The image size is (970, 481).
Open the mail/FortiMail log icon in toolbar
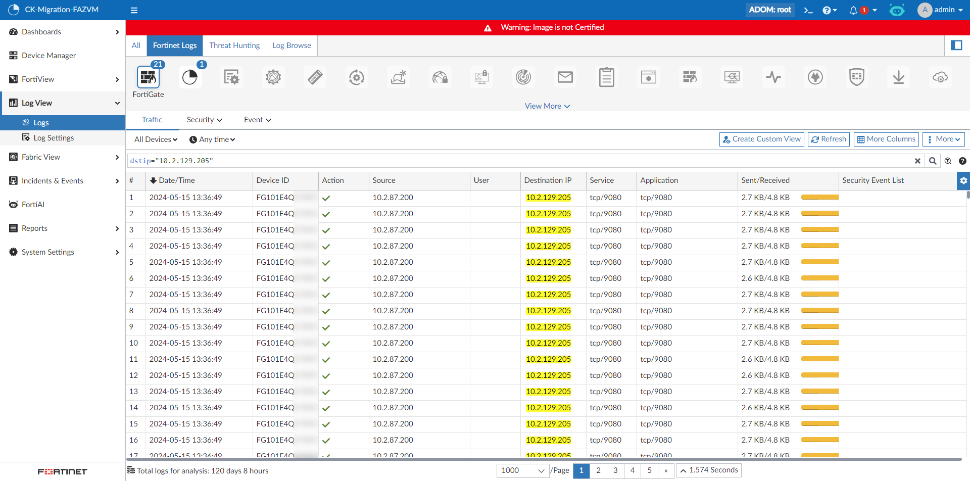[565, 77]
